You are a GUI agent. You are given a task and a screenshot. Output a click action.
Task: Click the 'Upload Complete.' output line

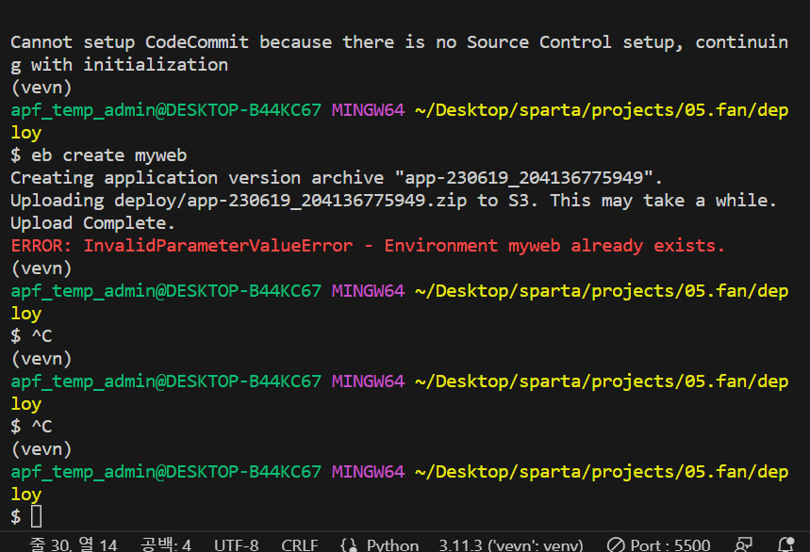pos(93,223)
